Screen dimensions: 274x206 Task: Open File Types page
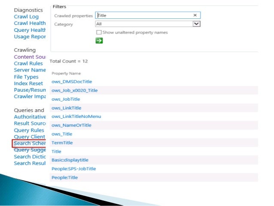(26, 77)
